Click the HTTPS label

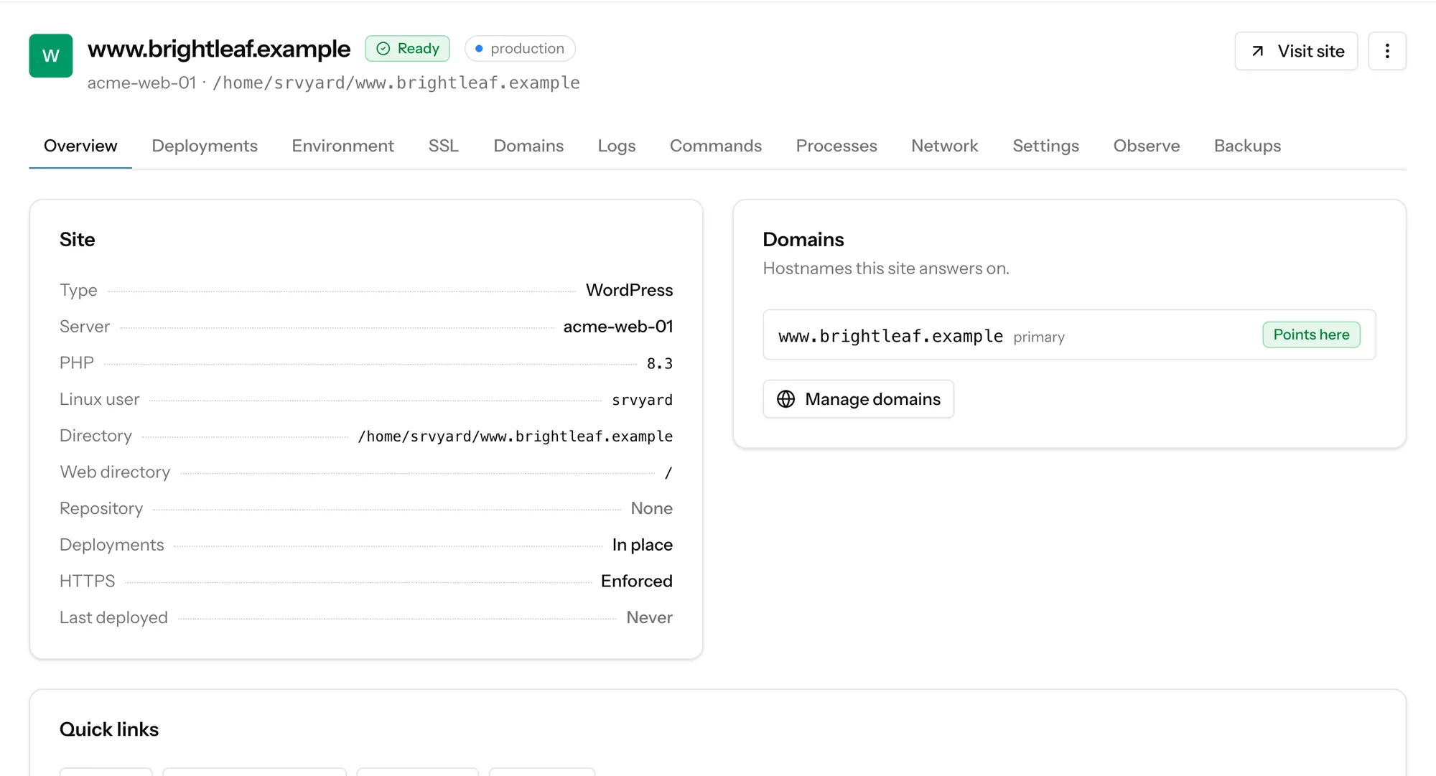coord(87,581)
